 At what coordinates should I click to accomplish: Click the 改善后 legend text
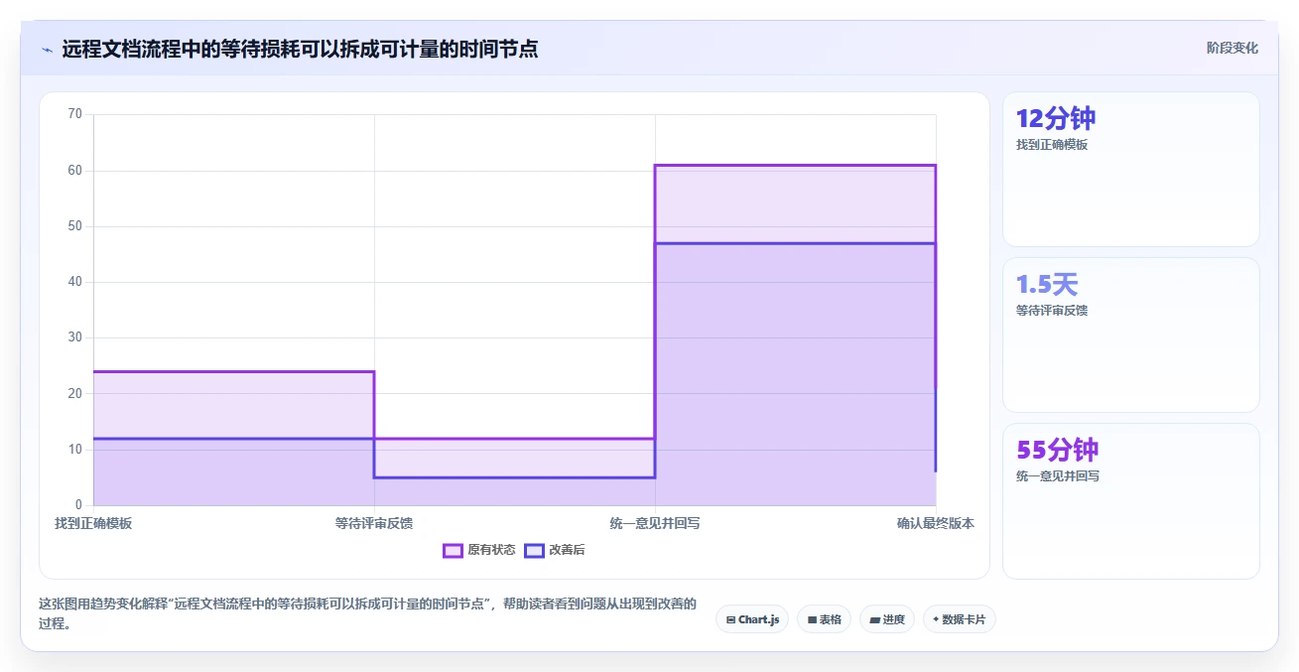pos(567,550)
